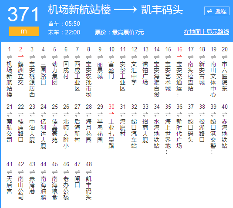Image resolution: width=233 pixels, height=208 pixels.
Task: Select stop 12 文汇中学
Action: pyautogui.click(x=134, y=73)
